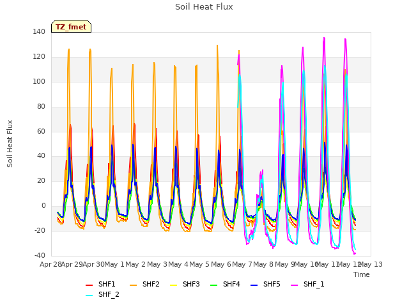Select the SHF1 red legend swatch
Screen dimensions: 409x307
point(89,285)
